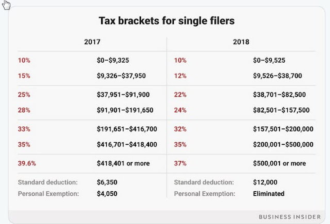
Task: Select the 24% rate in 2018
Action: pyautogui.click(x=180, y=109)
